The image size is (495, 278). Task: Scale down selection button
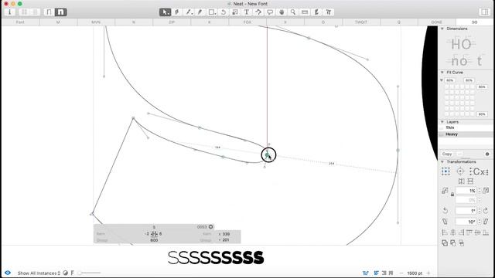click(445, 191)
